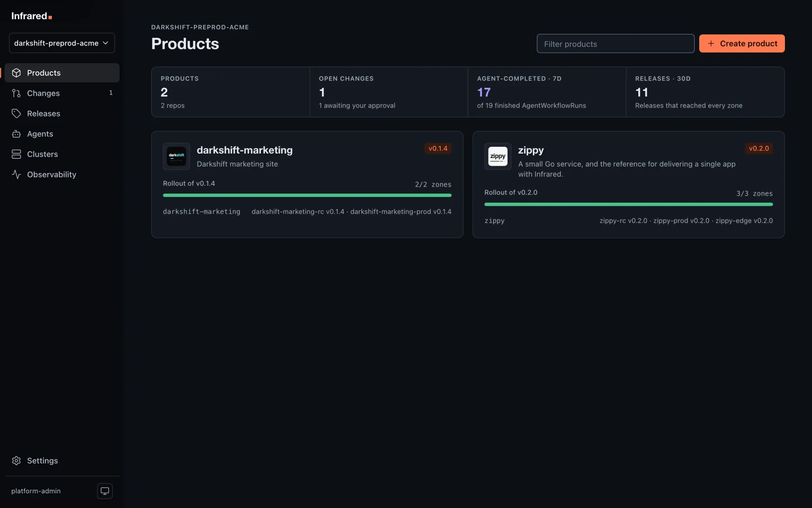Click the Releases 30D count 11
812x508 pixels.
[x=642, y=92]
